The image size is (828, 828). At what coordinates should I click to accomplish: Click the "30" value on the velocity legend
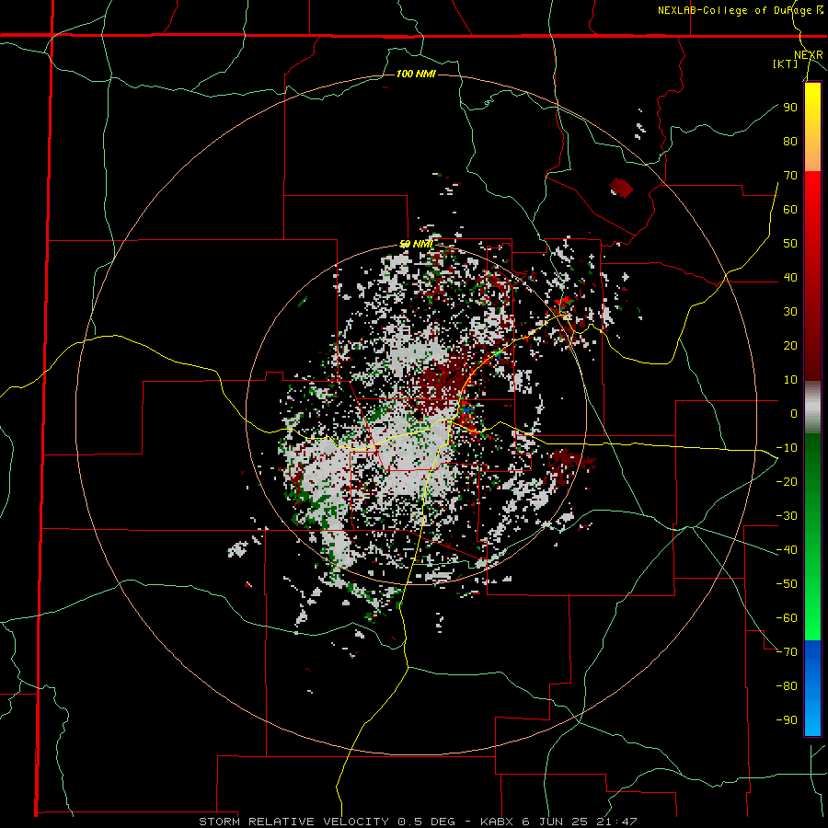(x=790, y=312)
